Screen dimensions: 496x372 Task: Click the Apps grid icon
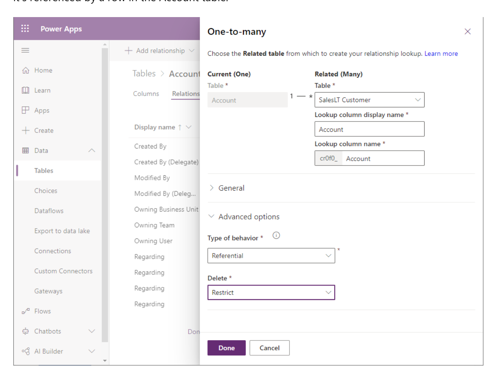click(x=25, y=110)
